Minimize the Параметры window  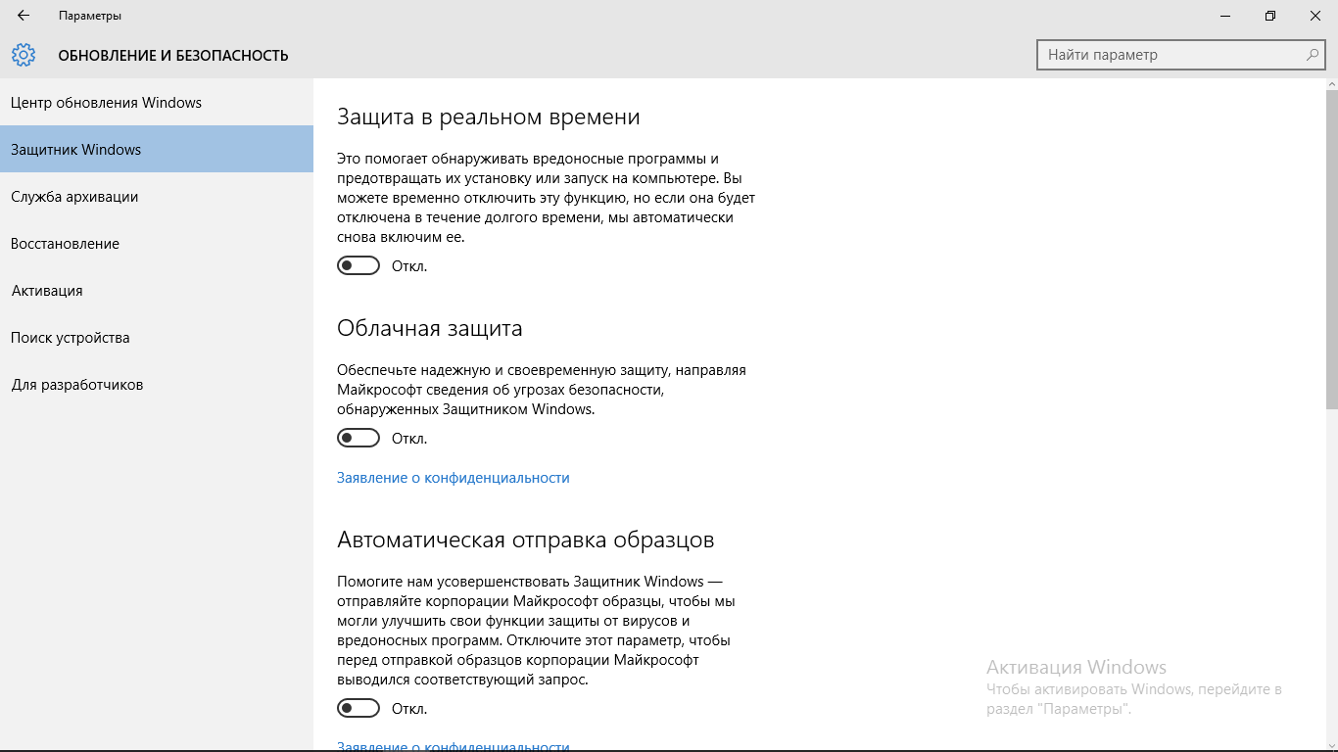[1225, 16]
